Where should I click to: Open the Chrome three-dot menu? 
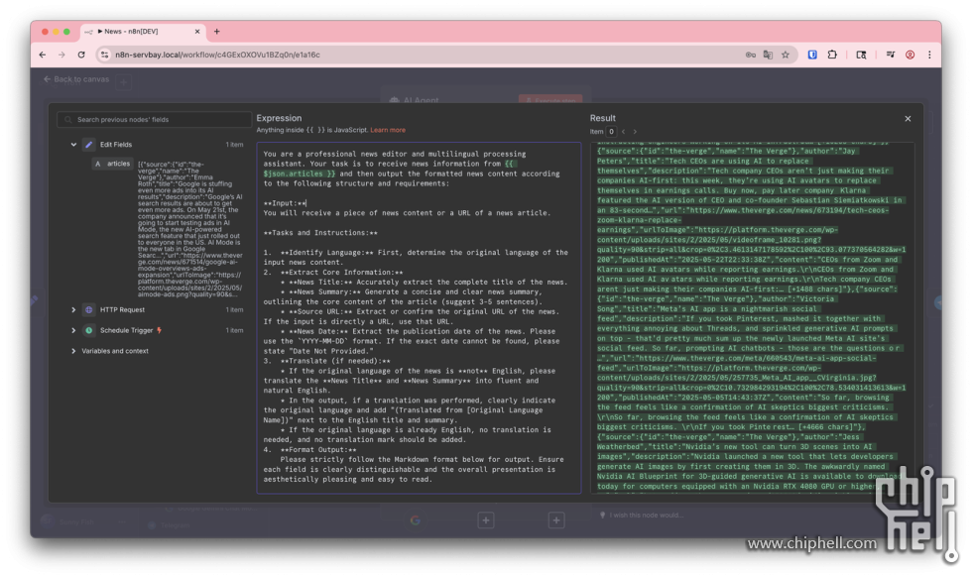click(929, 55)
